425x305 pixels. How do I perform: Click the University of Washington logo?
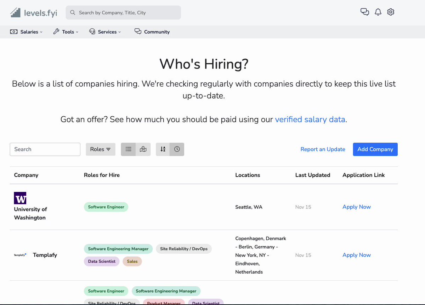coord(20,198)
